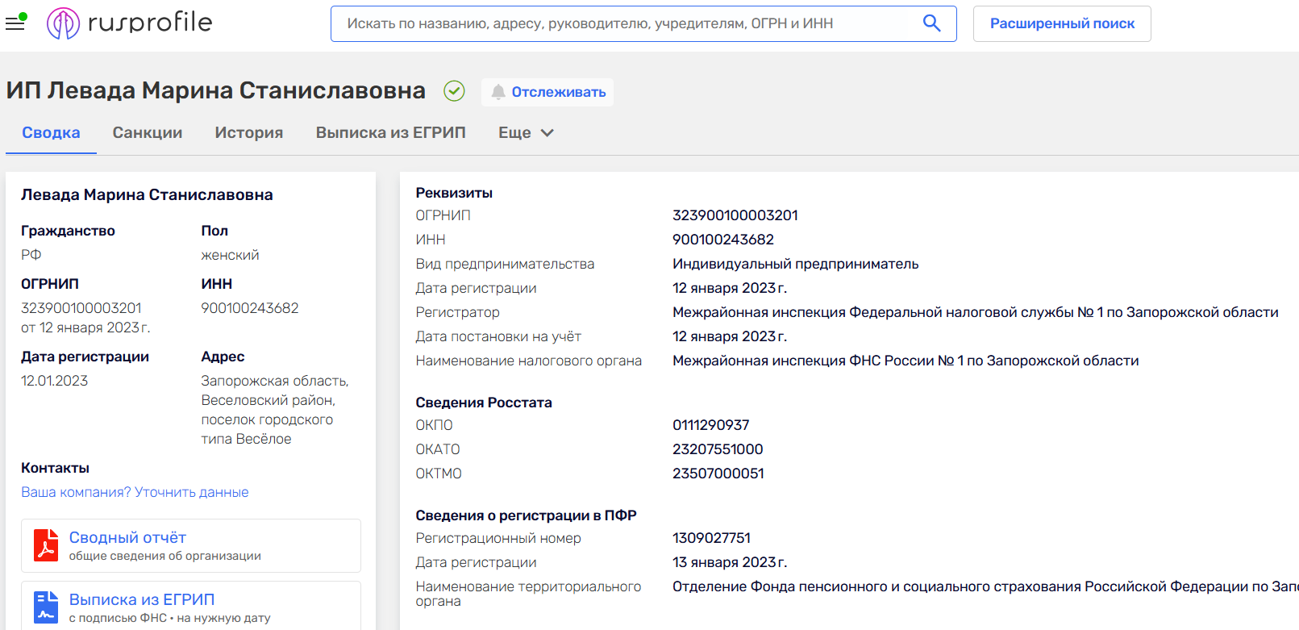Click the name Левада Марина Станиславовна in card
This screenshot has width=1299, height=630.
pyautogui.click(x=147, y=194)
